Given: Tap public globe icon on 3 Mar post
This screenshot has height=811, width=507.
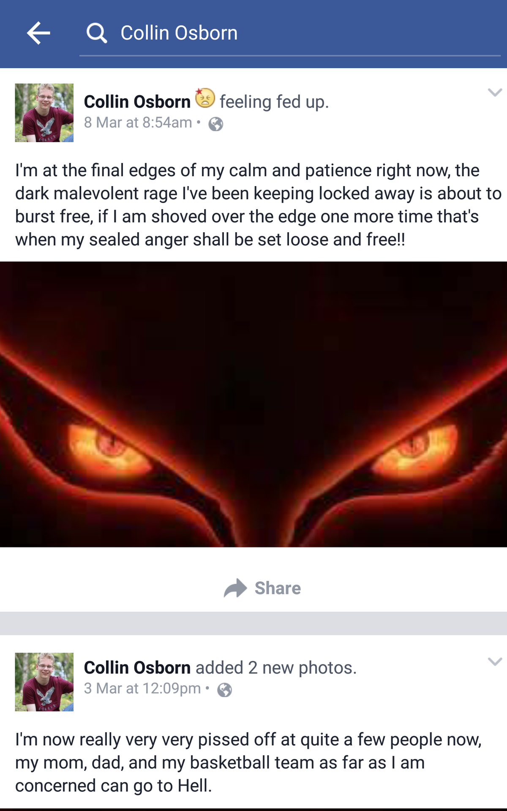Looking at the screenshot, I should tap(224, 690).
